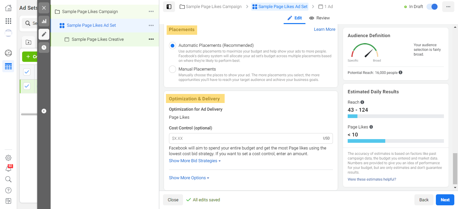458x209 pixels.
Task: Click the Page Likes info icon
Action: (x=371, y=127)
